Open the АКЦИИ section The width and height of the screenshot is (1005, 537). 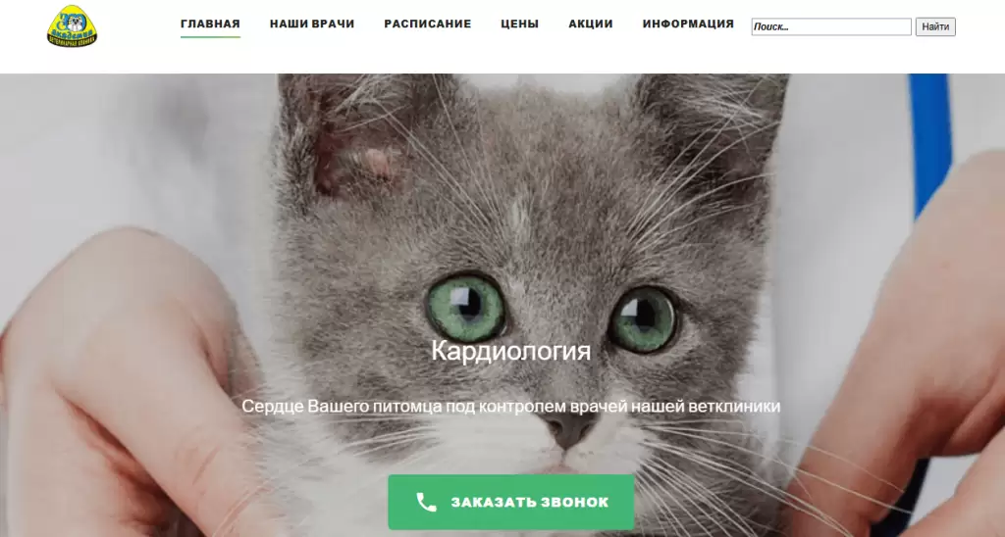(x=590, y=24)
